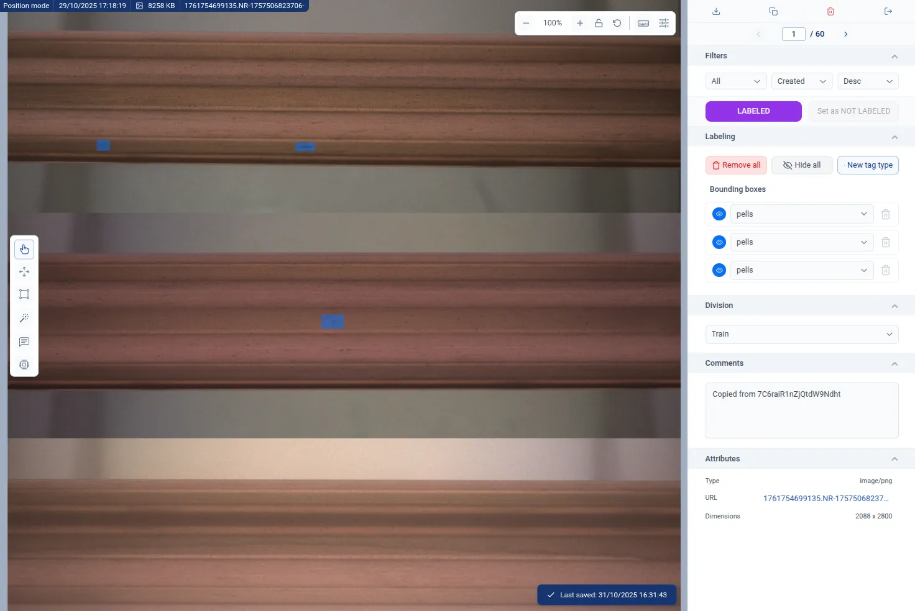Viewport: 915px width, 611px height.
Task: Open the comment tool in left toolbar
Action: point(24,342)
